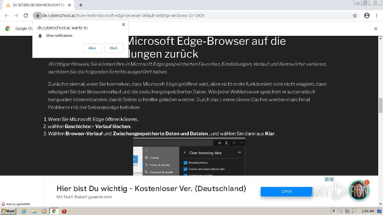The height and width of the screenshot is (215, 383).
Task: Open the AdChoices info icon
Action: (327, 179)
